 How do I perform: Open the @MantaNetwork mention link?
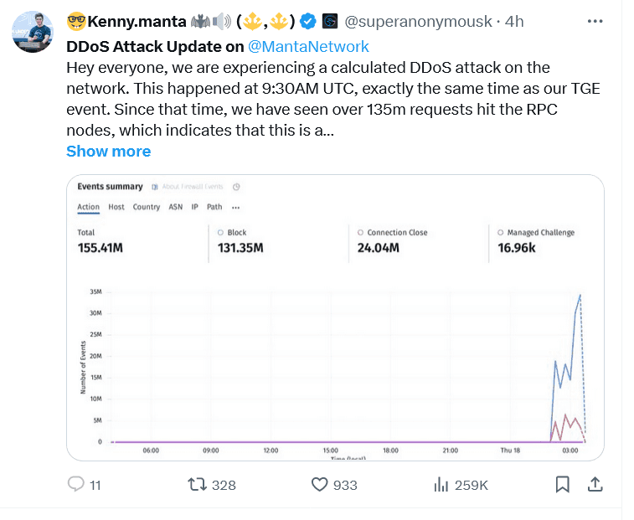(x=308, y=47)
